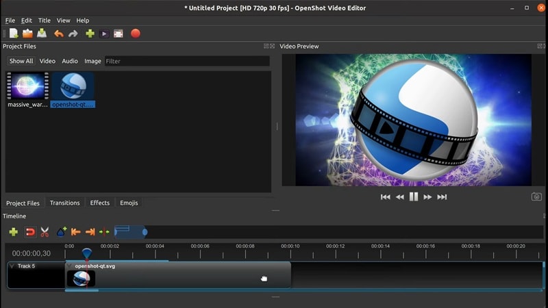Screen dimensions: 548x308
Task: Jump to the end of the preview
Action: 442,197
